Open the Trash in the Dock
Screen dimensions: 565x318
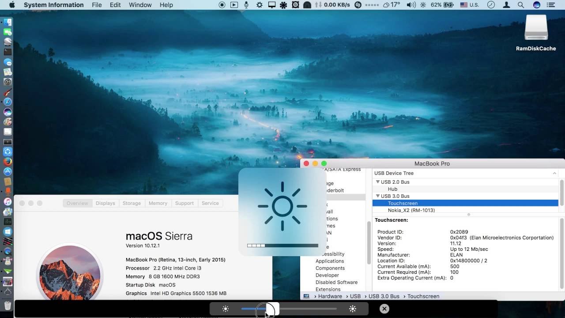[8, 305]
